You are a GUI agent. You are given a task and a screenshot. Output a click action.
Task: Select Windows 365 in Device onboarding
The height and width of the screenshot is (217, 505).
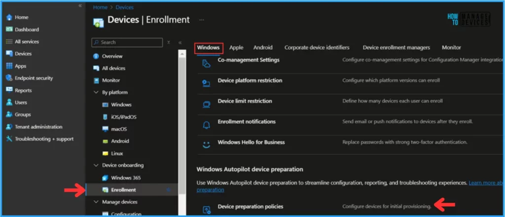(126, 178)
